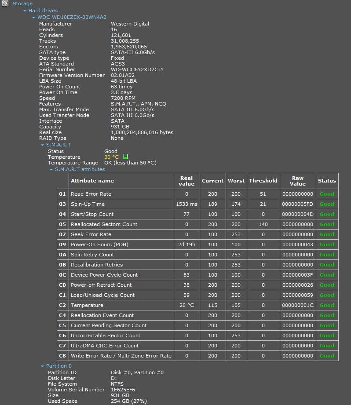This screenshot has height=405, width=351.
Task: Collapse the Hard drives tree node
Action: [25, 11]
